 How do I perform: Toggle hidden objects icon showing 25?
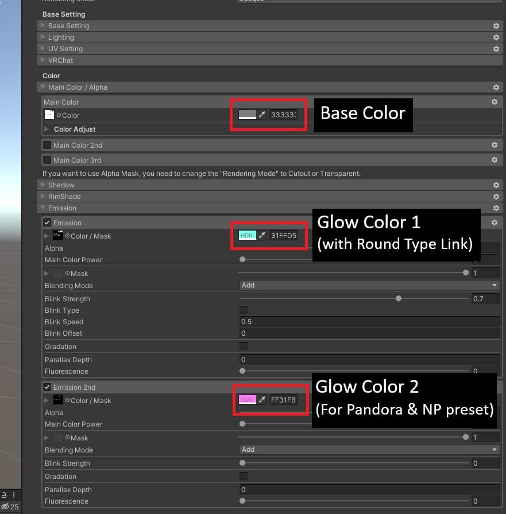(x=10, y=507)
